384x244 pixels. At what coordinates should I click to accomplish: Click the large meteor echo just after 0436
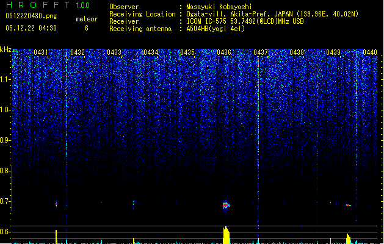tap(226, 205)
